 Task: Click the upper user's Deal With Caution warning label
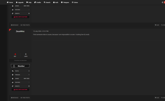(x=20, y=17)
